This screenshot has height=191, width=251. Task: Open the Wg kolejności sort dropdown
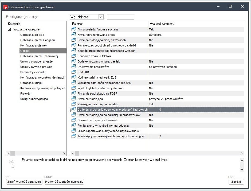pos(101,17)
